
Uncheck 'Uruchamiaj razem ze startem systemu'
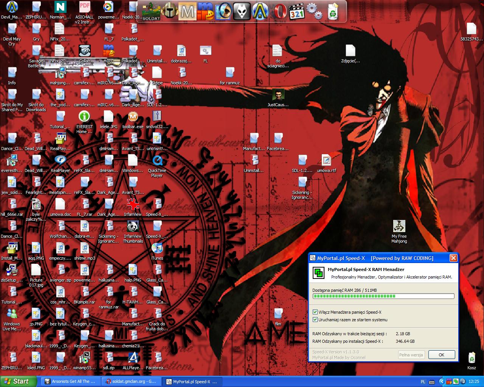(x=315, y=320)
